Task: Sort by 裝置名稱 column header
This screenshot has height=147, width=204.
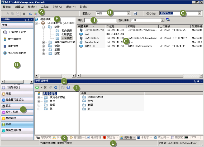Action: (x=91, y=26)
